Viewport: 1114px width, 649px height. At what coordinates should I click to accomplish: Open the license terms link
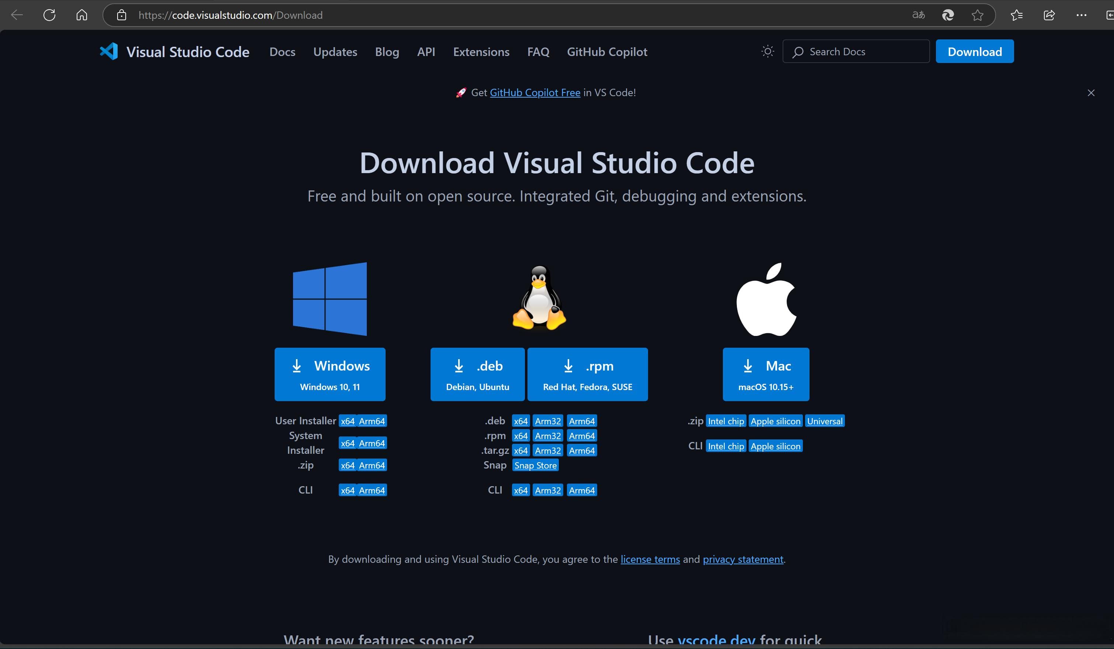pyautogui.click(x=650, y=559)
